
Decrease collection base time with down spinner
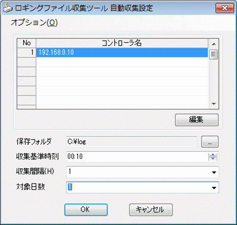coord(213,158)
